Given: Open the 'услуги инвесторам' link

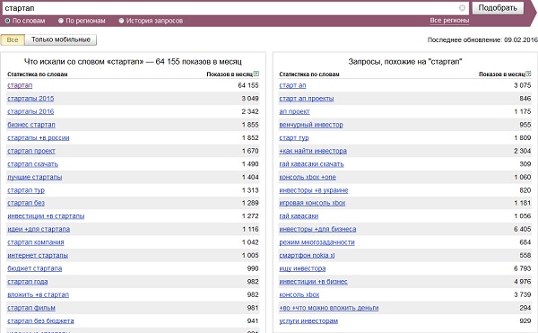Looking at the screenshot, I should (x=308, y=321).
